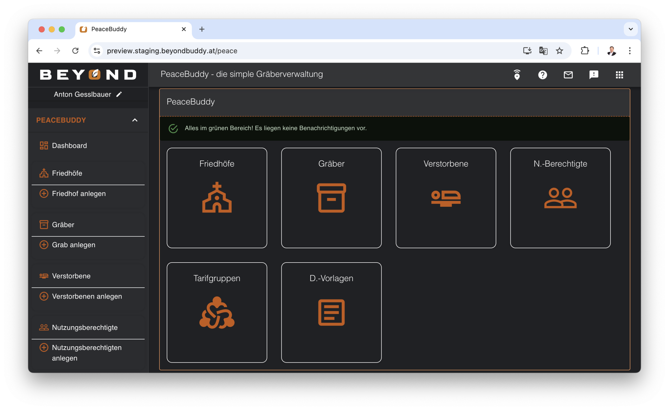This screenshot has height=410, width=669.
Task: Click the help question mark icon
Action: (x=542, y=75)
